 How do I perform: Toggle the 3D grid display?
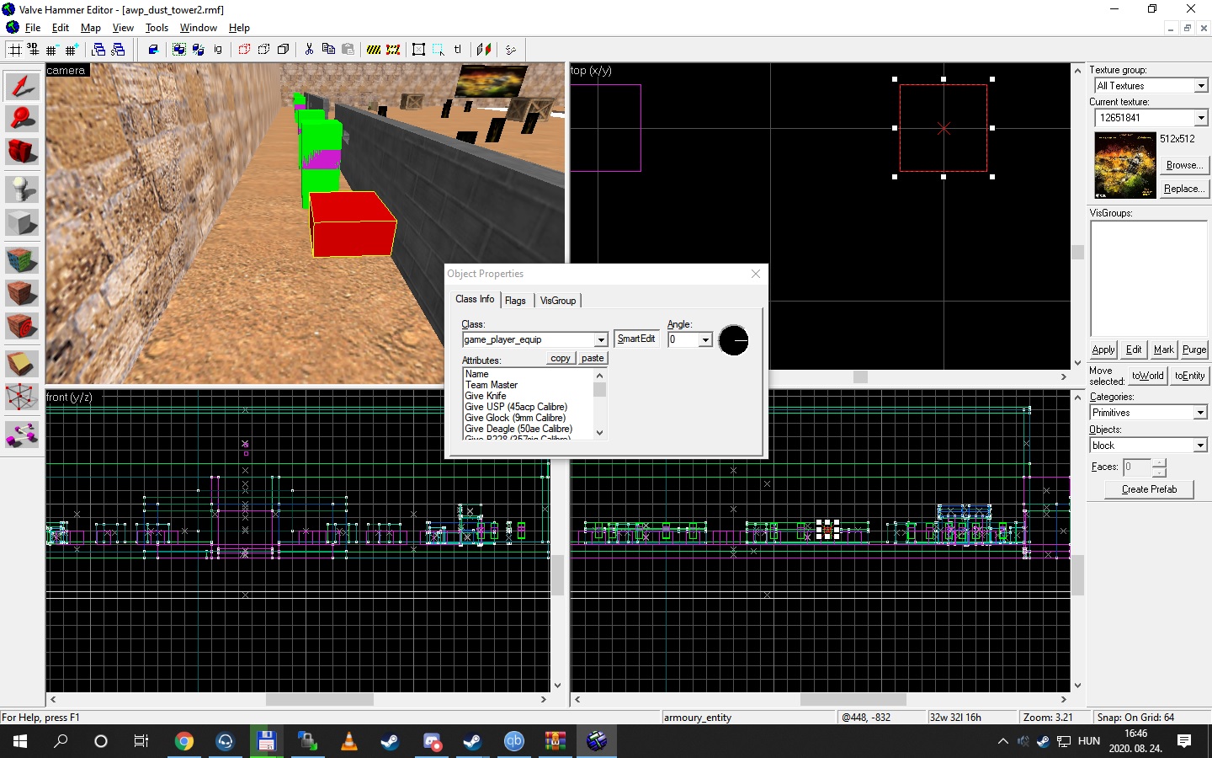33,50
